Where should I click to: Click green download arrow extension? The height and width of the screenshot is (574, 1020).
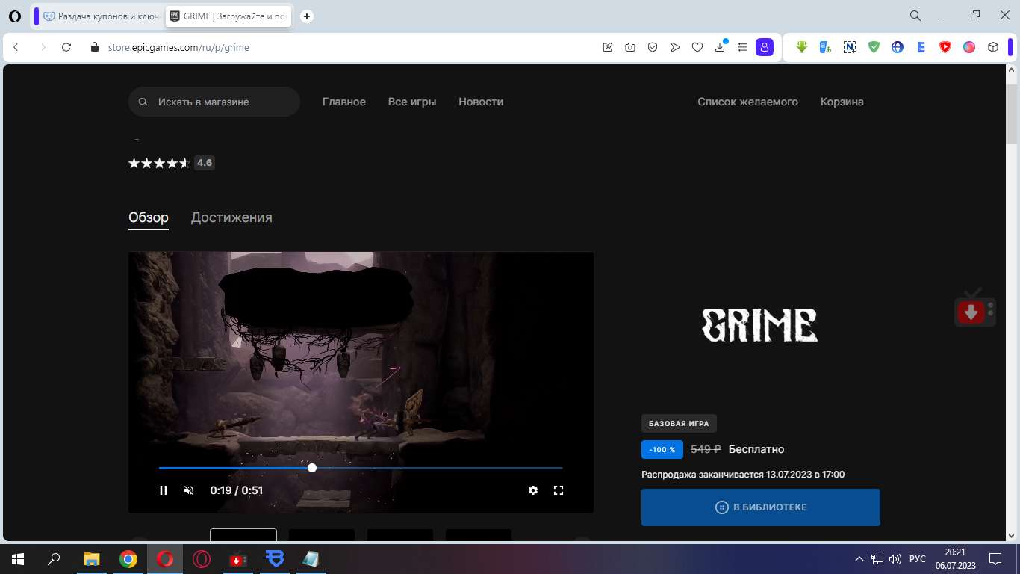(802, 47)
